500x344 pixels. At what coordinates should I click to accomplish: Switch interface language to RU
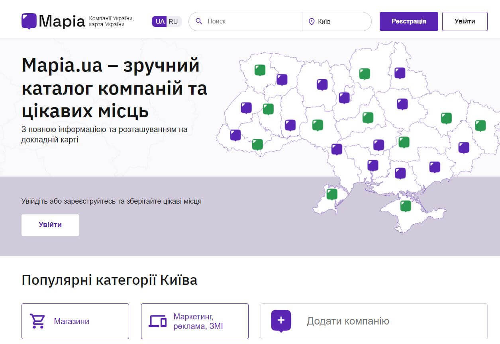(x=173, y=21)
